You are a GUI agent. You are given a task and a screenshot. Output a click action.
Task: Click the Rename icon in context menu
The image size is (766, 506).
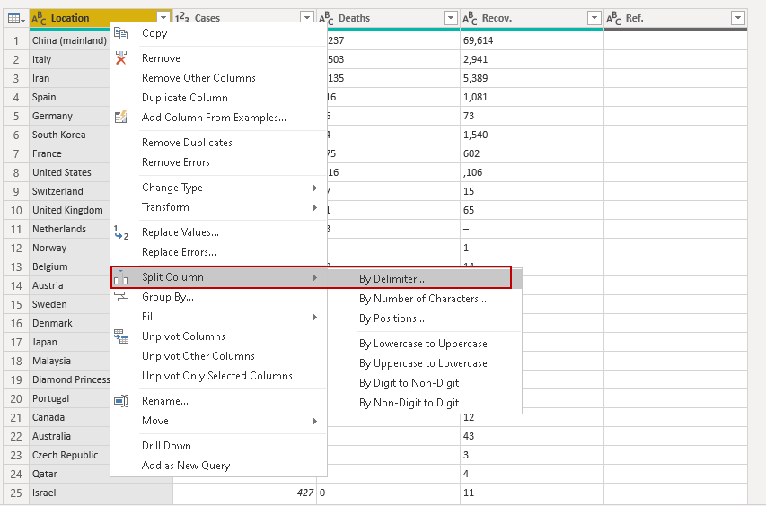click(122, 401)
